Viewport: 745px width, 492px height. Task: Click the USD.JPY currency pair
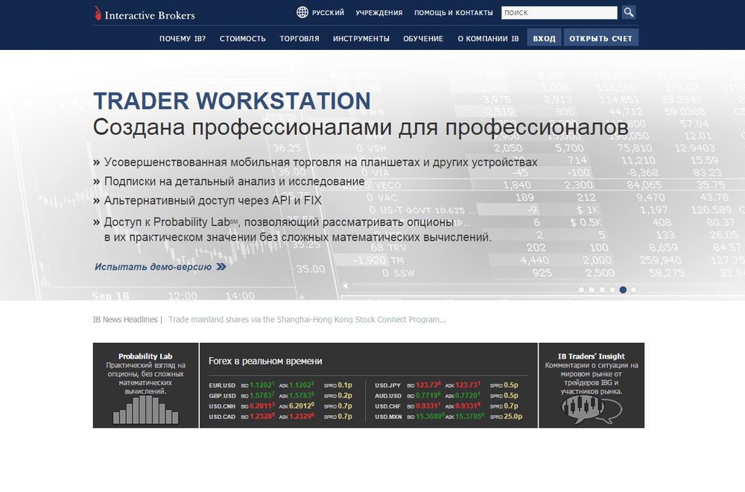tap(387, 385)
